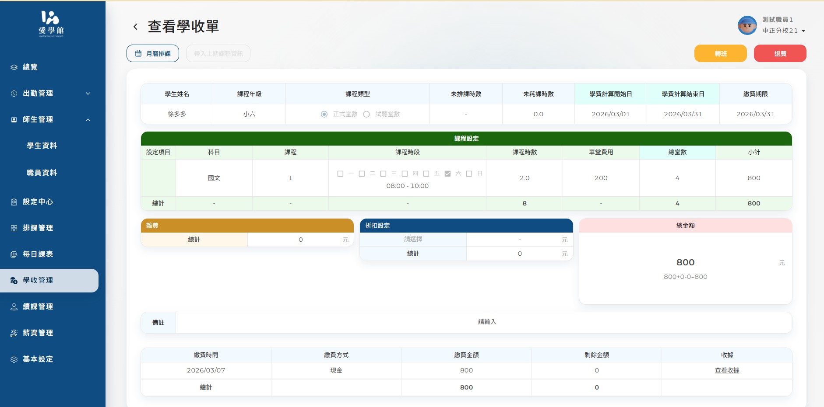824x407 pixels.
Task: Click the 月曆排課 button
Action: (153, 53)
